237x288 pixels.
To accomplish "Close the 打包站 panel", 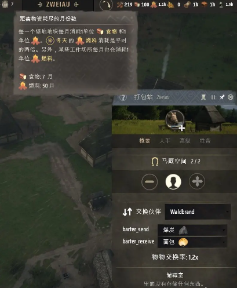I will point(231,97).
